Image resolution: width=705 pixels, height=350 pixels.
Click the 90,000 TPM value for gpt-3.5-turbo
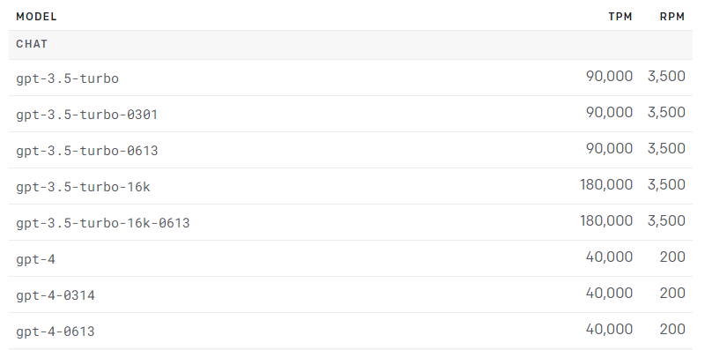tap(609, 76)
